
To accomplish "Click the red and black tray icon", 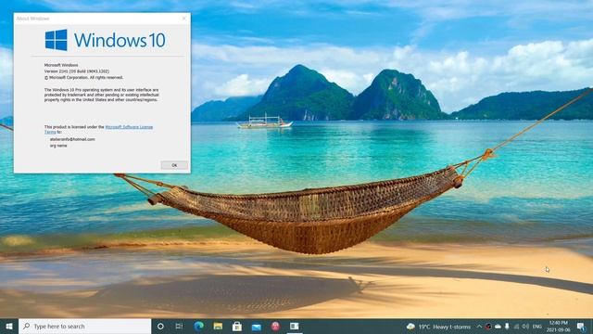I will point(488,327).
